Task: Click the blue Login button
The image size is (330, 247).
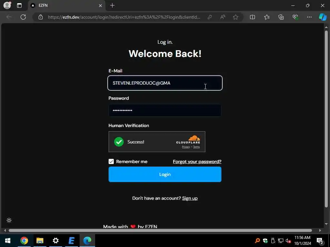Action: pyautogui.click(x=165, y=174)
